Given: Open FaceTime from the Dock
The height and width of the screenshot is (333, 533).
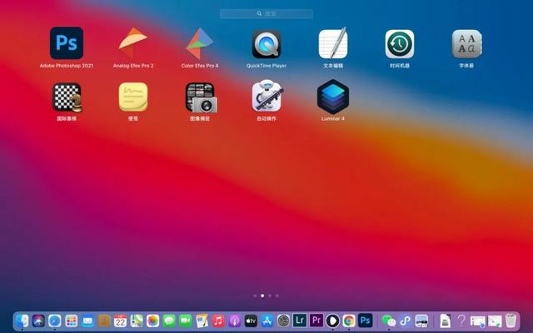Looking at the screenshot, I should point(185,321).
